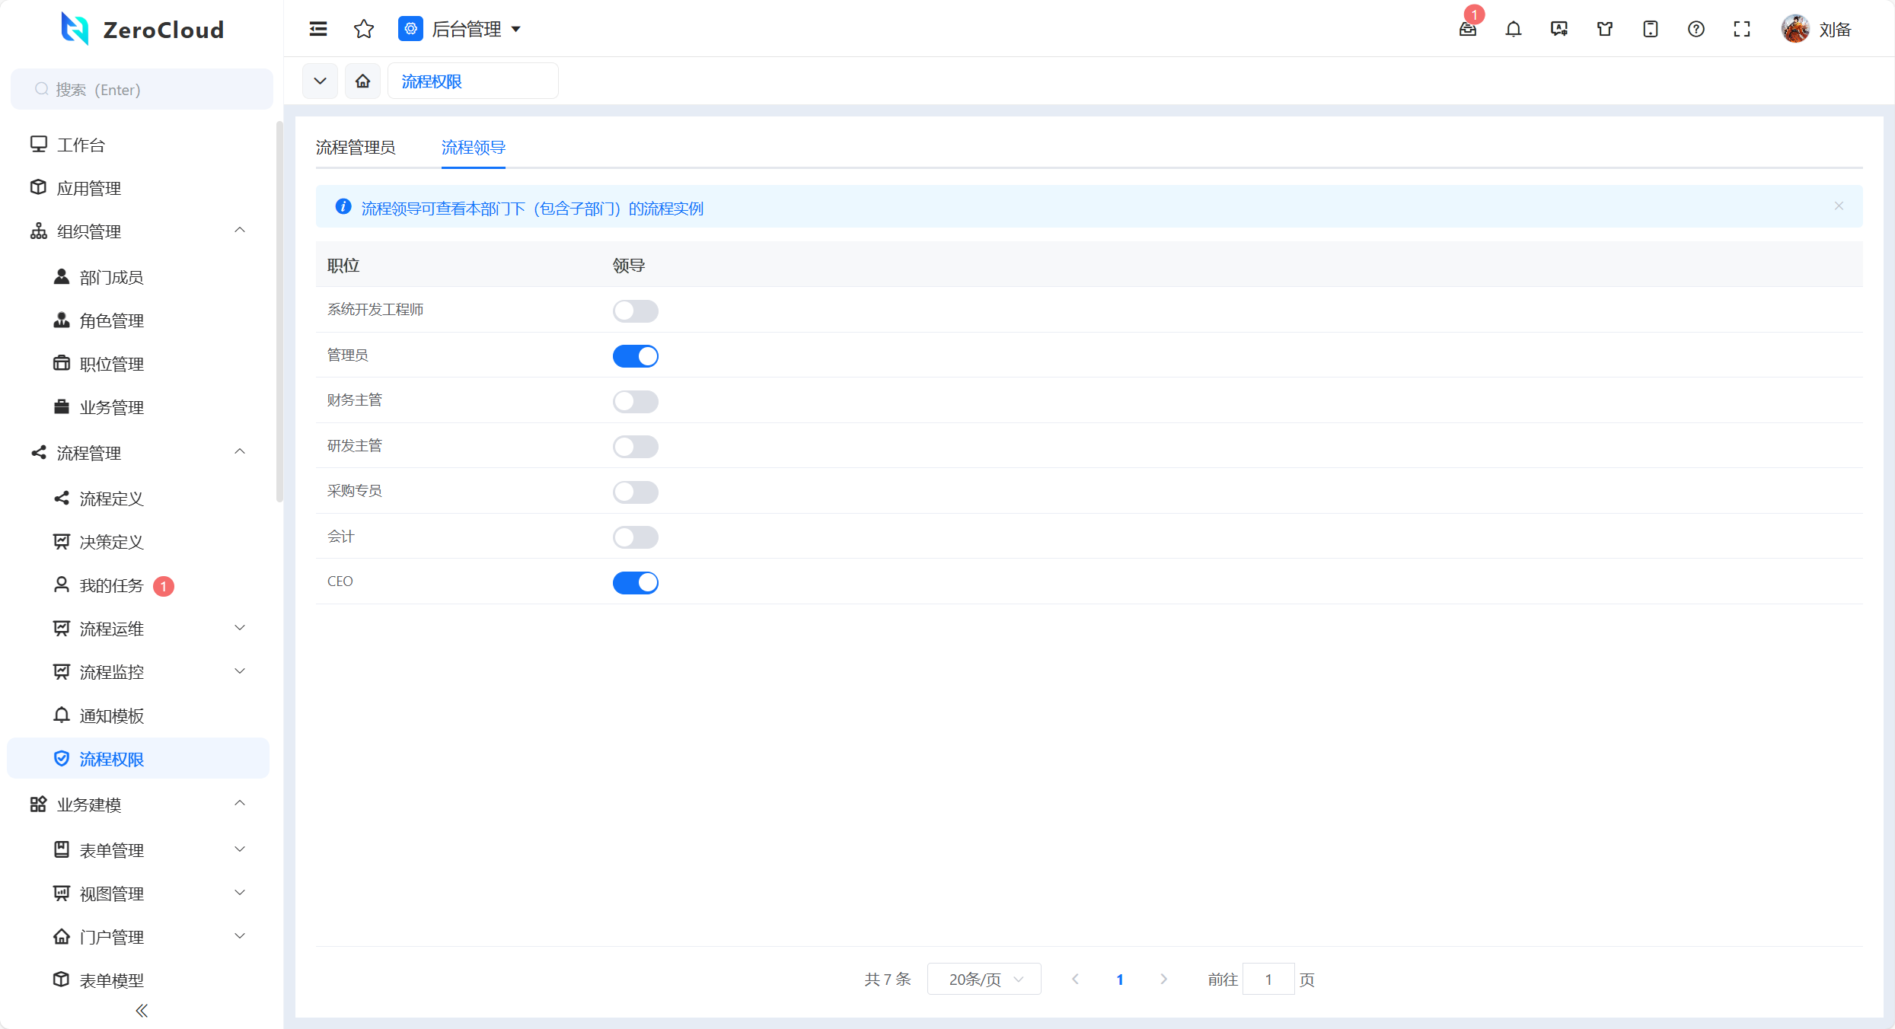Click the 刘备 user profile name
Image resolution: width=1895 pixels, height=1029 pixels.
tap(1834, 30)
